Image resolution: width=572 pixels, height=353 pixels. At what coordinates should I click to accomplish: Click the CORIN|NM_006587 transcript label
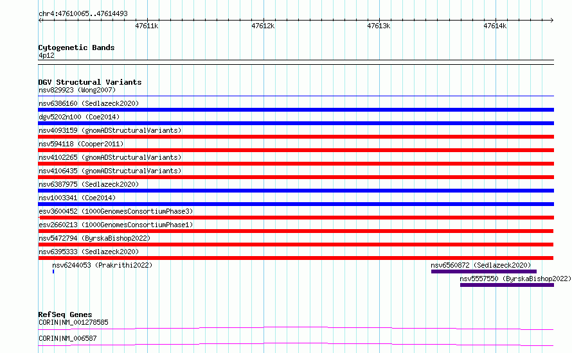pos(67,338)
